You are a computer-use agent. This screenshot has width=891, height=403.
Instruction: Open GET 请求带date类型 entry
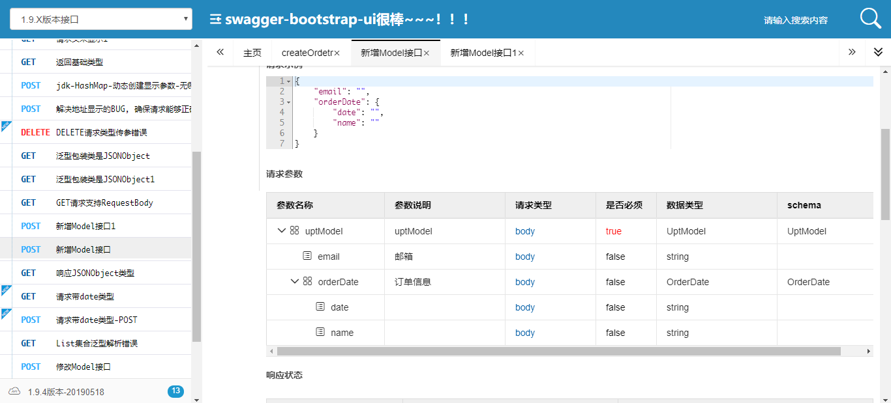[96, 296]
